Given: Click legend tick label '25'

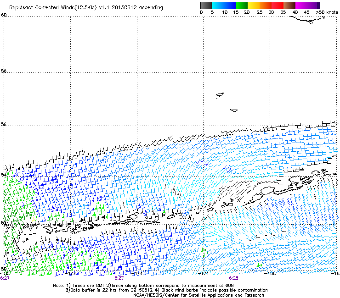Looking at the screenshot, I should (x=260, y=12).
